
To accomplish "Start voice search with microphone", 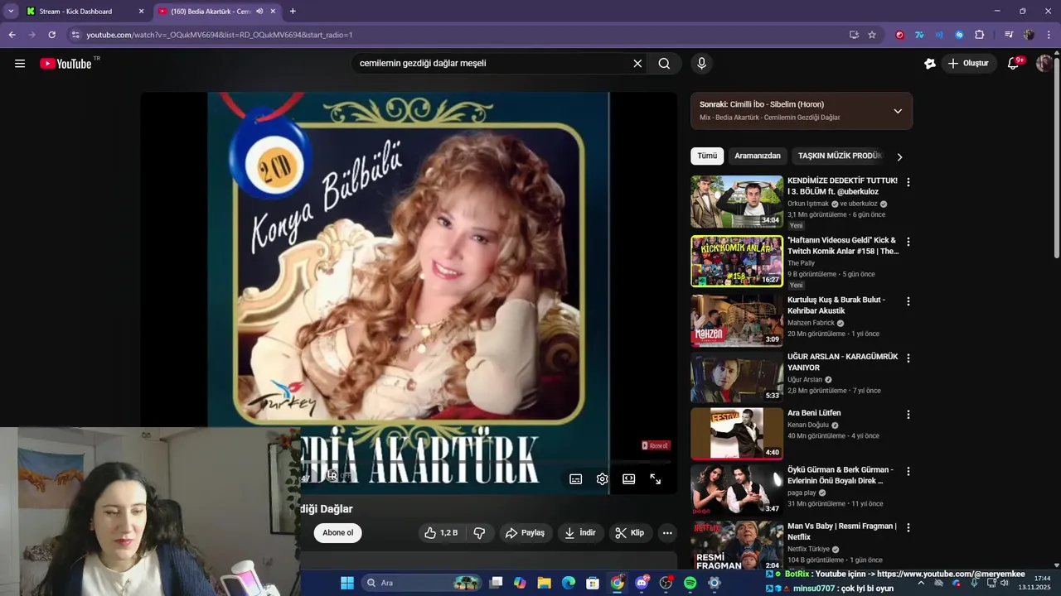I will pos(702,63).
